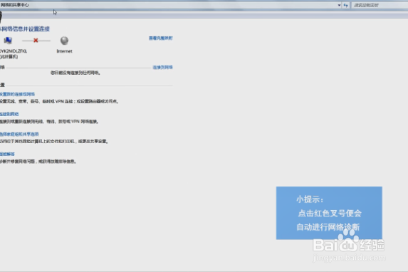Click the This Computer icon in network map

click(x=8, y=41)
